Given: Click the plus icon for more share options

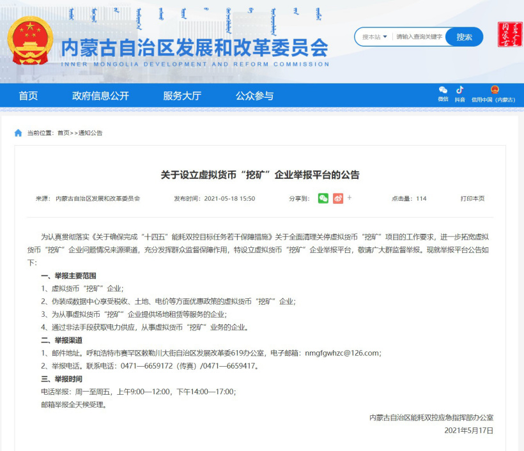Looking at the screenshot, I should click(350, 198).
